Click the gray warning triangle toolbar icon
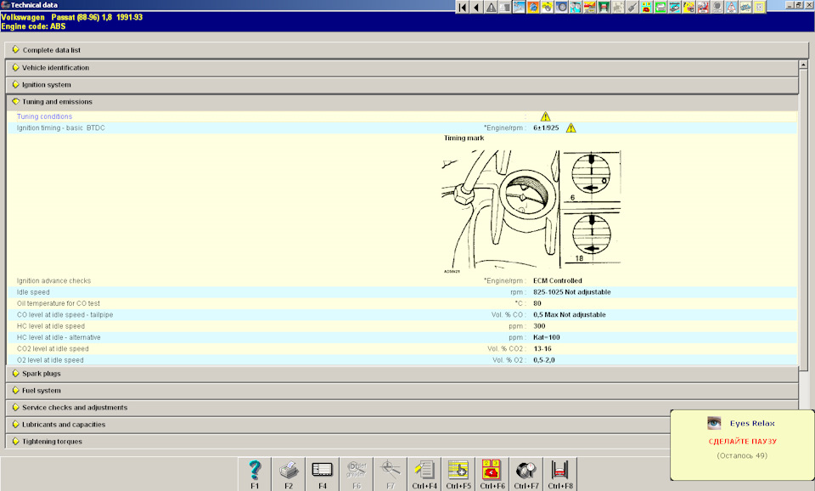815x491 pixels. click(x=491, y=8)
